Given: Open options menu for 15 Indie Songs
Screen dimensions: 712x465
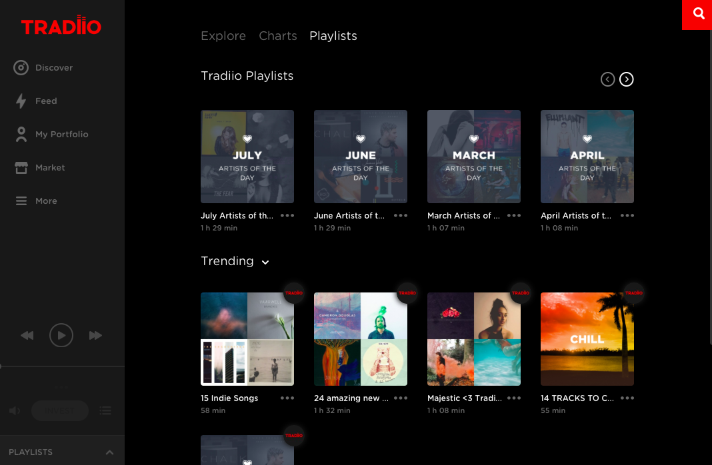Looking at the screenshot, I should click(x=287, y=398).
